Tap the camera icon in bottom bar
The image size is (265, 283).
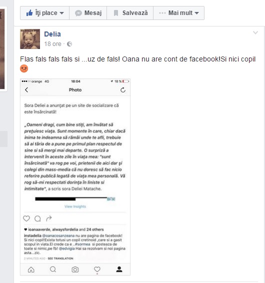(75, 269)
